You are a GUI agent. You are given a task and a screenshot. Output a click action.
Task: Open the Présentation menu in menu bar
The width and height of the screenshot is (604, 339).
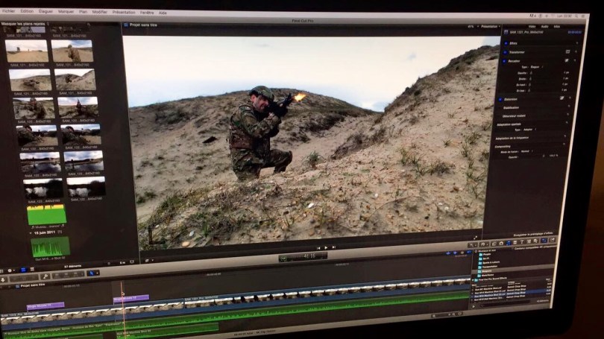[x=124, y=13]
